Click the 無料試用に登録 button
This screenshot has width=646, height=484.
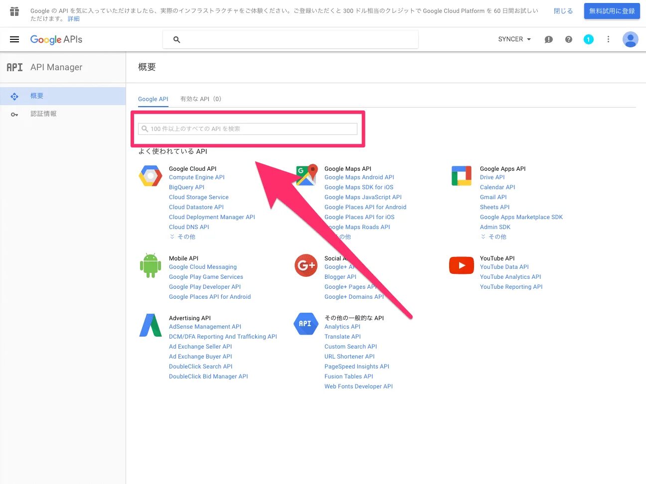[x=612, y=11]
